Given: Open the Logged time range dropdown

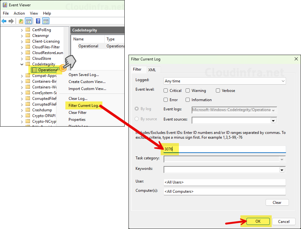Looking at the screenshot, I should (283, 81).
